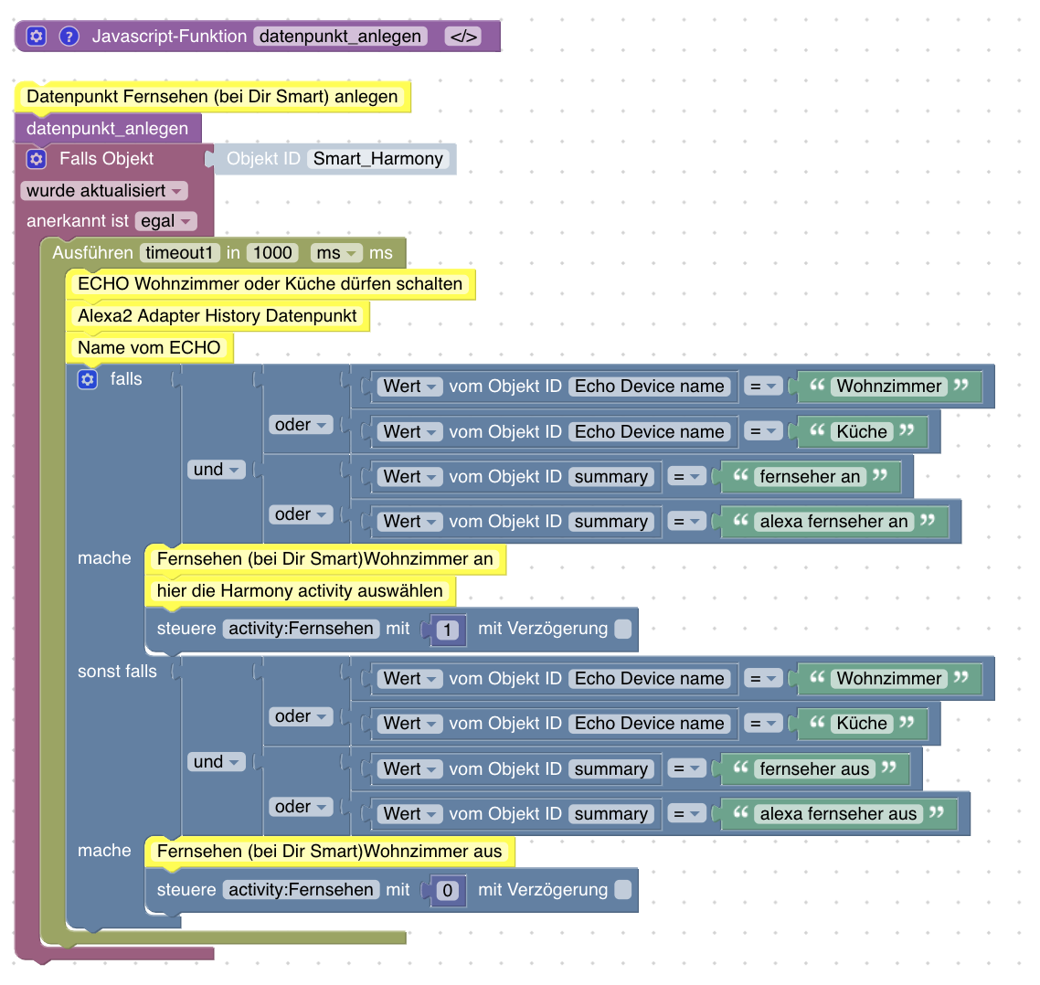
Task: Select comment Alexa2 Adapter History Datenpunkt
Action: 218,316
